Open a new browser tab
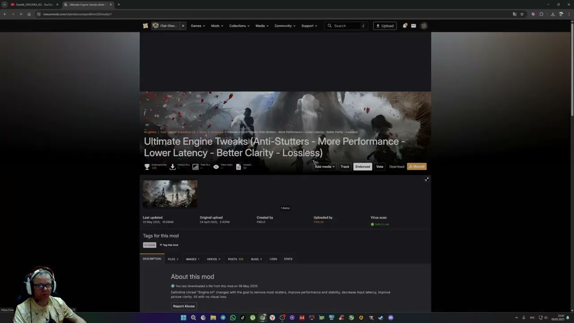Image resolution: width=574 pixels, height=323 pixels. pyautogui.click(x=119, y=4)
